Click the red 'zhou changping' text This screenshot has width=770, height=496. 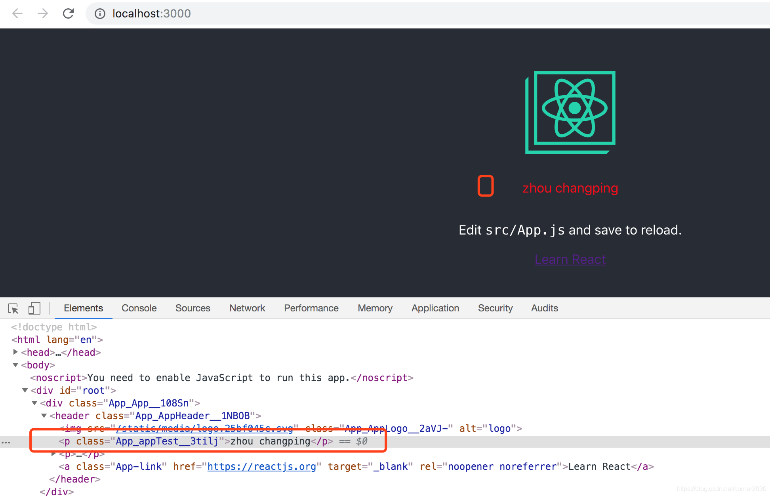click(x=570, y=188)
